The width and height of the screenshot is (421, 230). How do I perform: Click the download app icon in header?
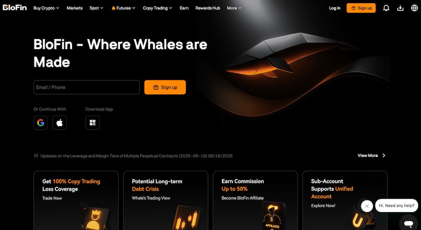[x=400, y=8]
